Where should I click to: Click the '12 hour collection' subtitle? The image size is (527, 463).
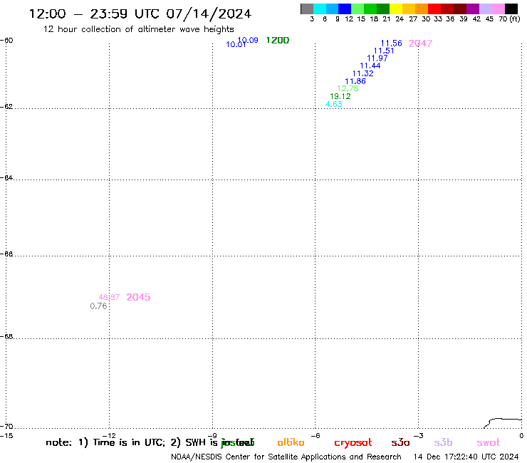click(138, 29)
